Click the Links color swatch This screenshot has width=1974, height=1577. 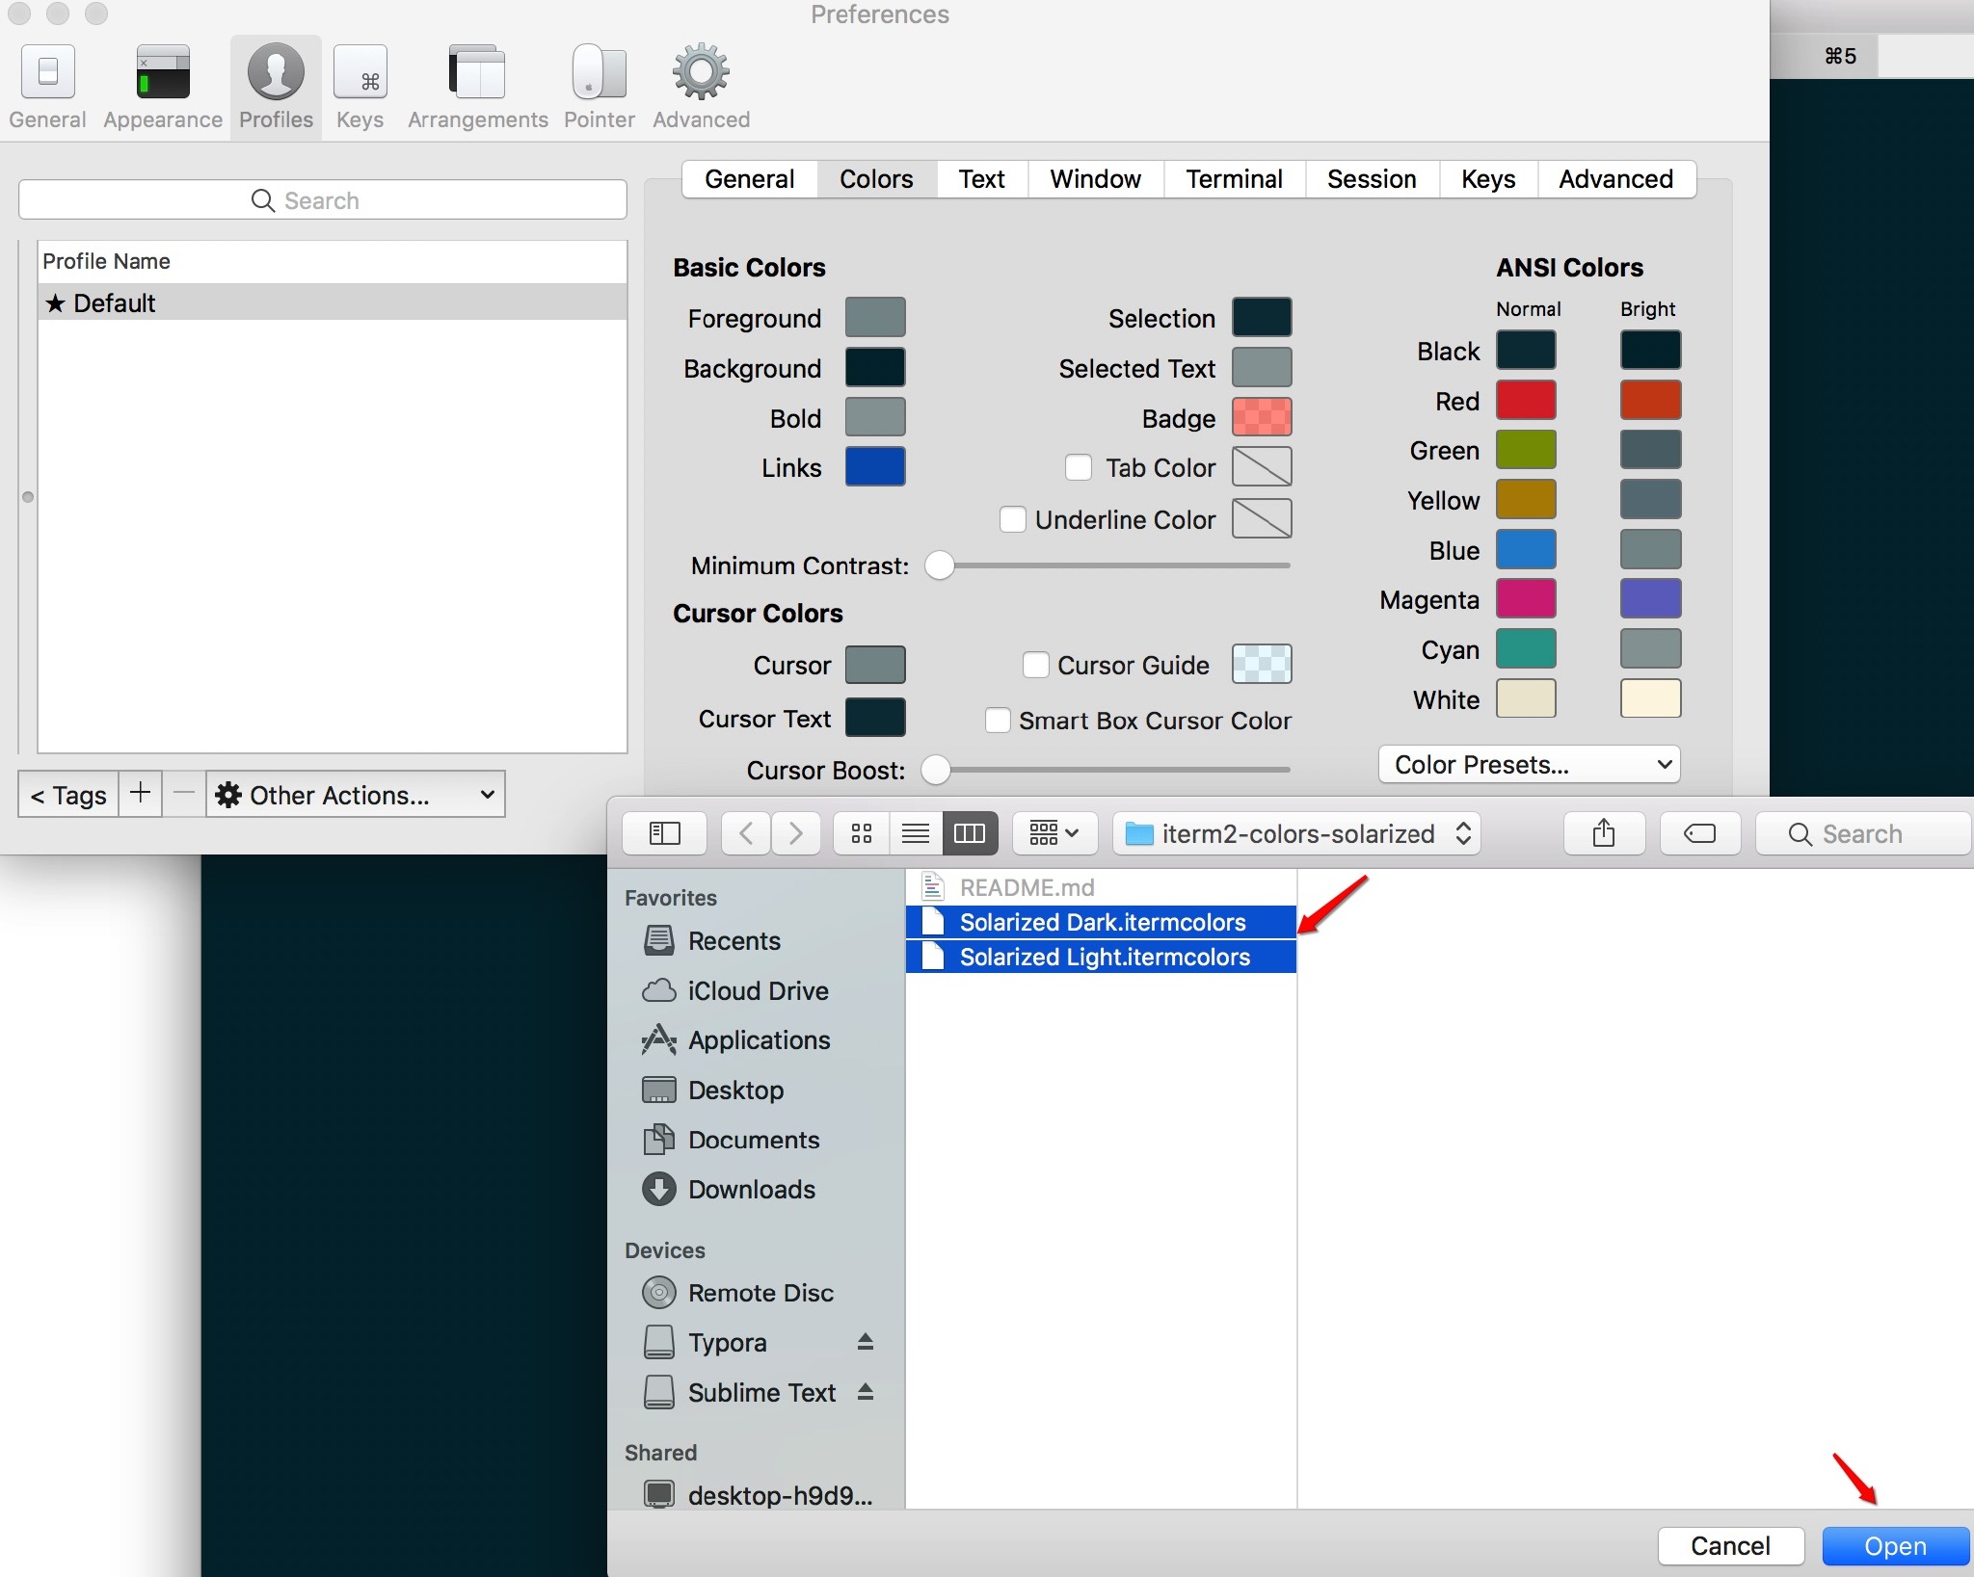point(874,467)
